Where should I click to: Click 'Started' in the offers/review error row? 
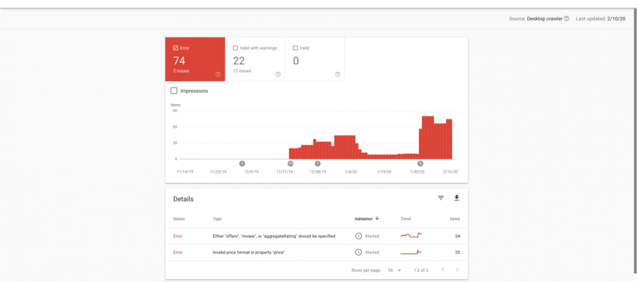pyautogui.click(x=372, y=236)
